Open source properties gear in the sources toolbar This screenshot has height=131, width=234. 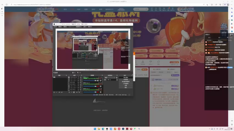(x=74, y=92)
